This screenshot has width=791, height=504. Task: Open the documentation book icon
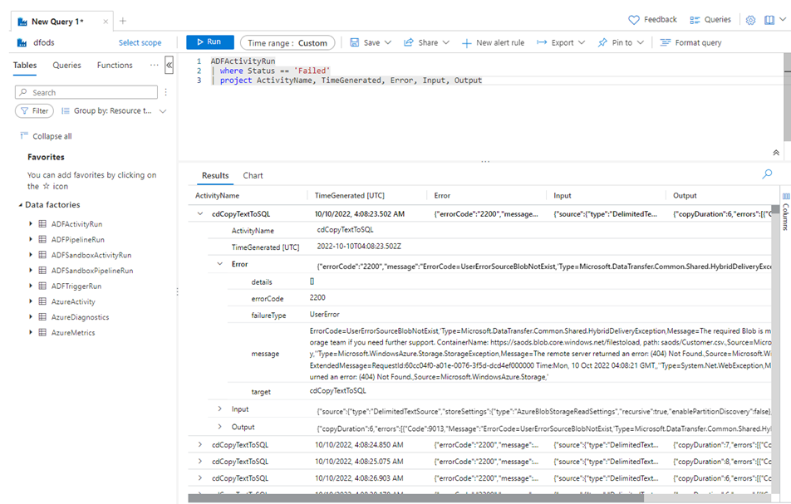(769, 20)
